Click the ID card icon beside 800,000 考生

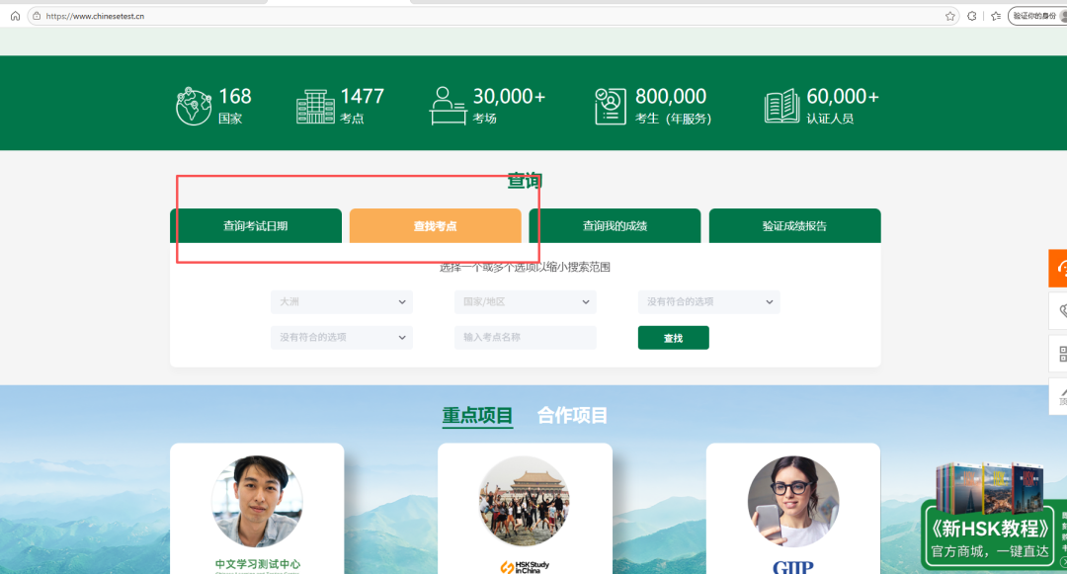click(x=610, y=106)
